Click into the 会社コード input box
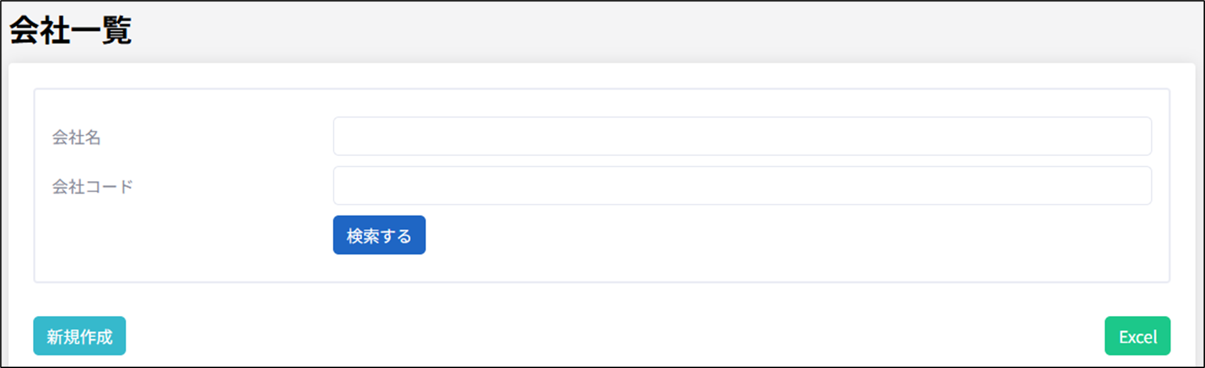 coord(742,186)
